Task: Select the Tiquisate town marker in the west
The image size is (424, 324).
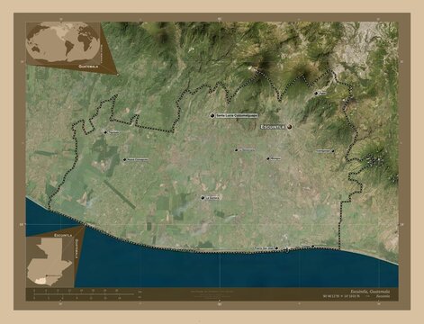Action: (x=105, y=132)
